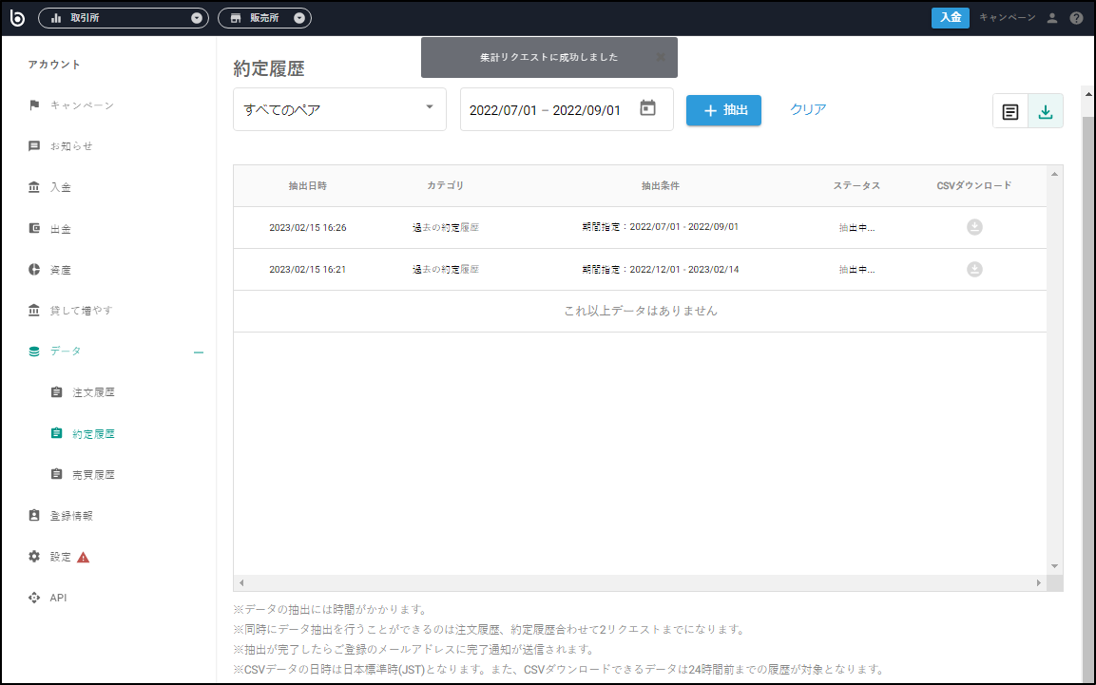Click the warning triangle next to 設定
Screen dimensions: 1096x685
84,558
